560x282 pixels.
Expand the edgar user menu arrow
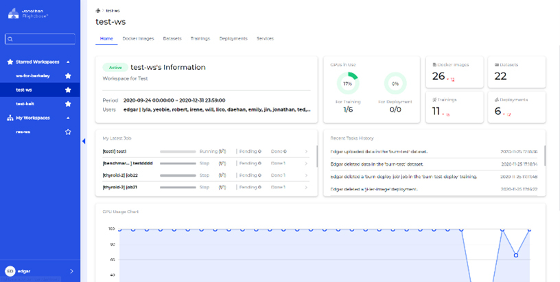pos(71,271)
